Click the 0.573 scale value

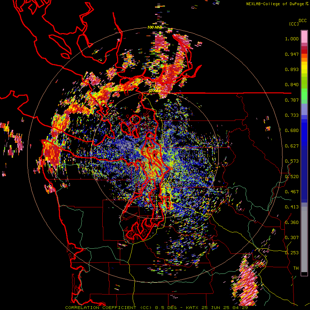coord(292,161)
